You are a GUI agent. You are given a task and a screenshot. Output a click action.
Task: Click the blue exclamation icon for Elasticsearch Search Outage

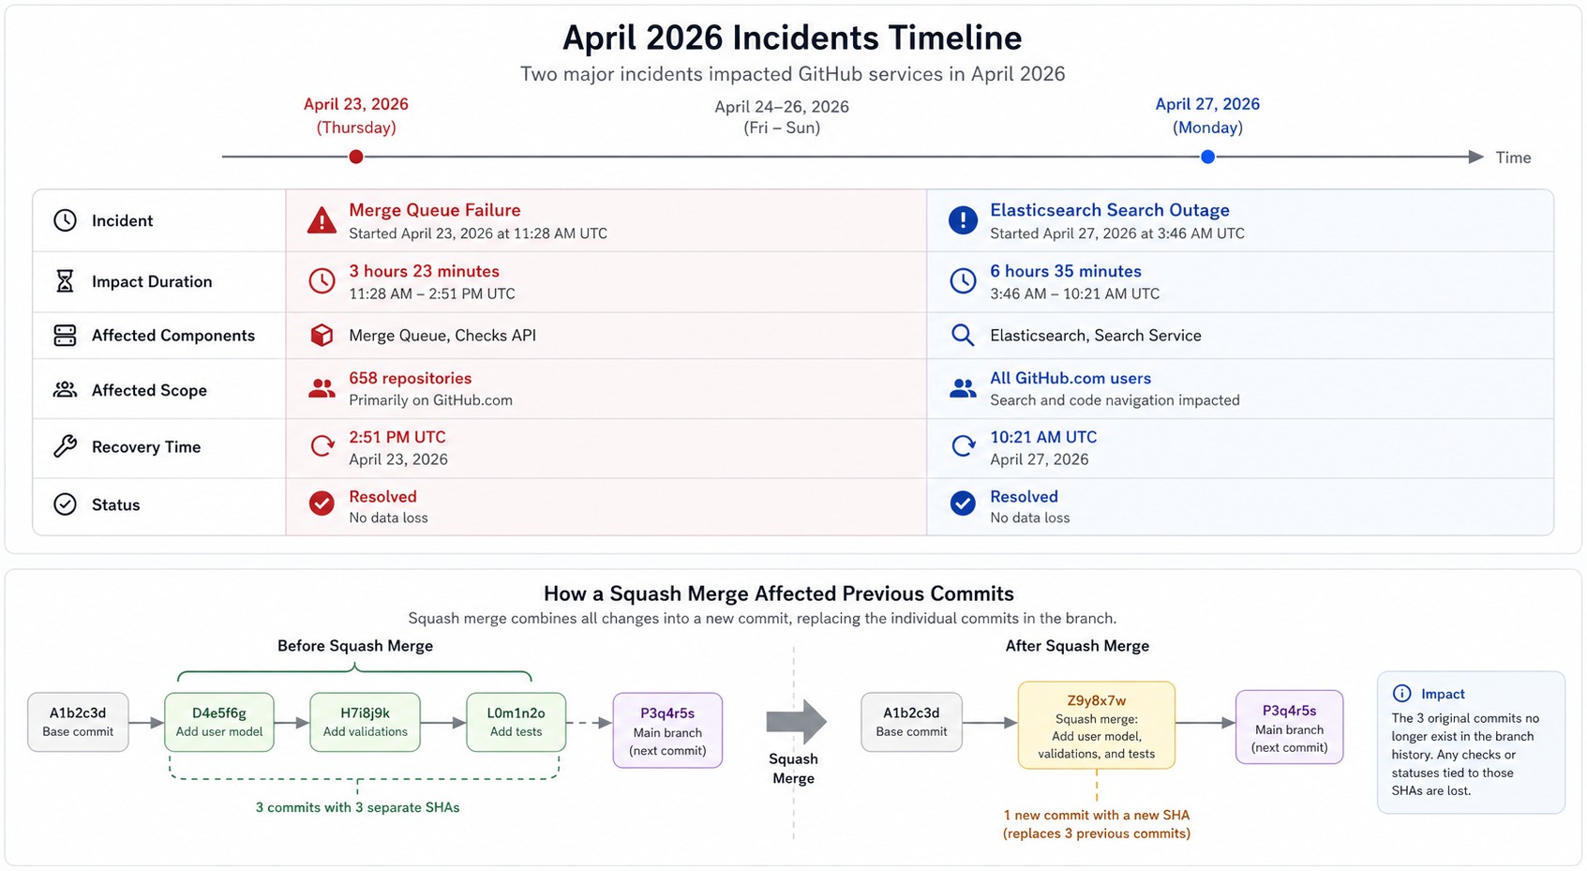pos(963,221)
